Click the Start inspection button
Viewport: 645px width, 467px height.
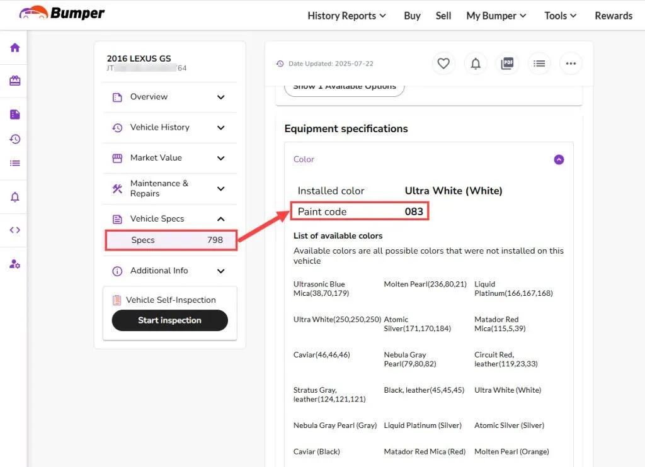(169, 320)
